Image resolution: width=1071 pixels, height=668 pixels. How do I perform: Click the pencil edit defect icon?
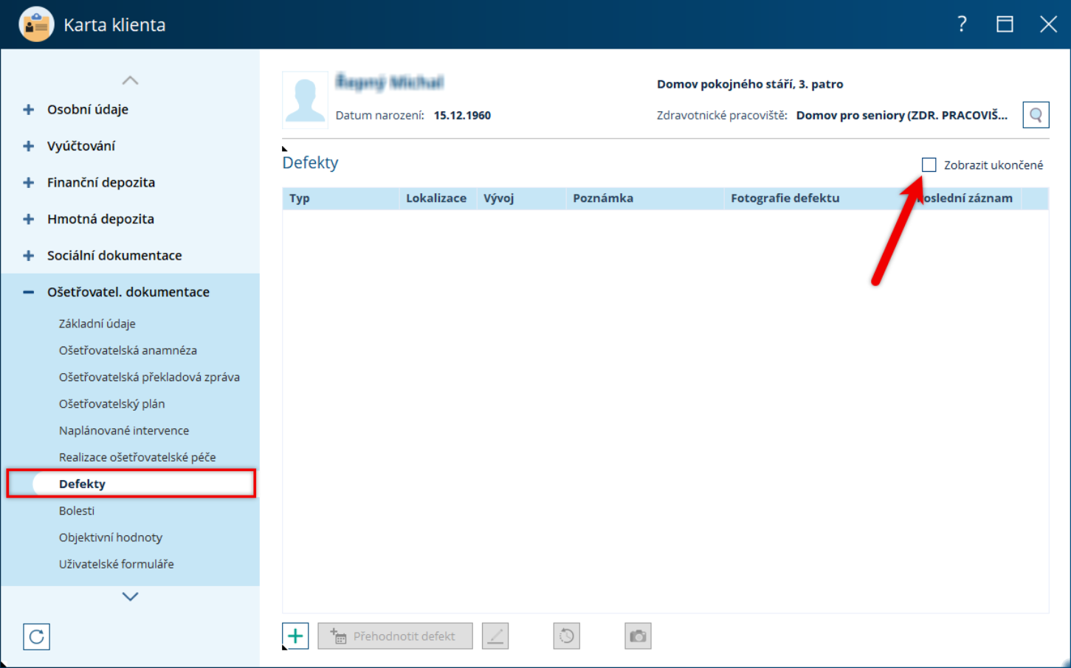[495, 636]
